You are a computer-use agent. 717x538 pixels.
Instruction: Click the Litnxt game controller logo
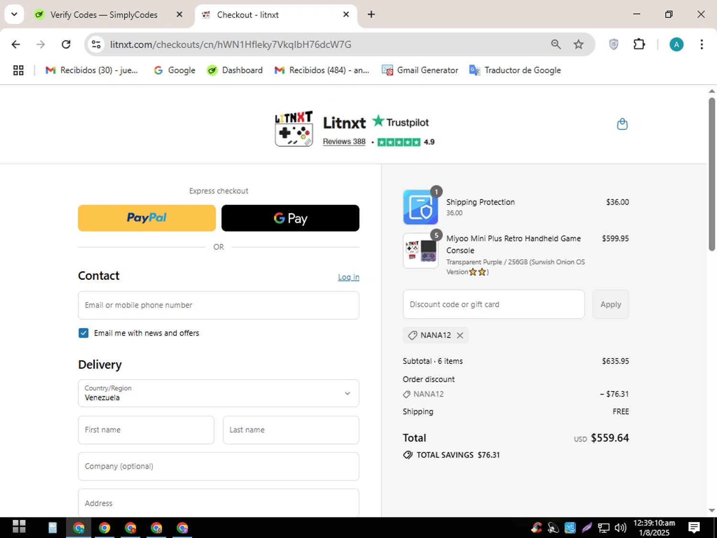(294, 129)
